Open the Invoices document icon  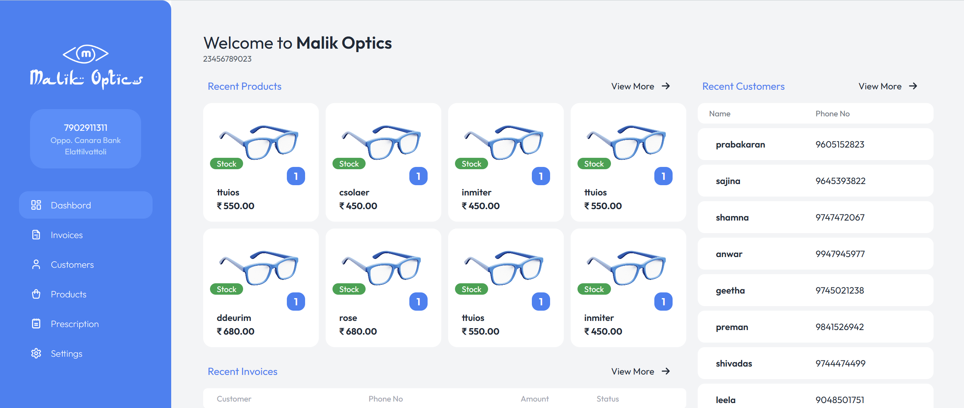click(36, 235)
